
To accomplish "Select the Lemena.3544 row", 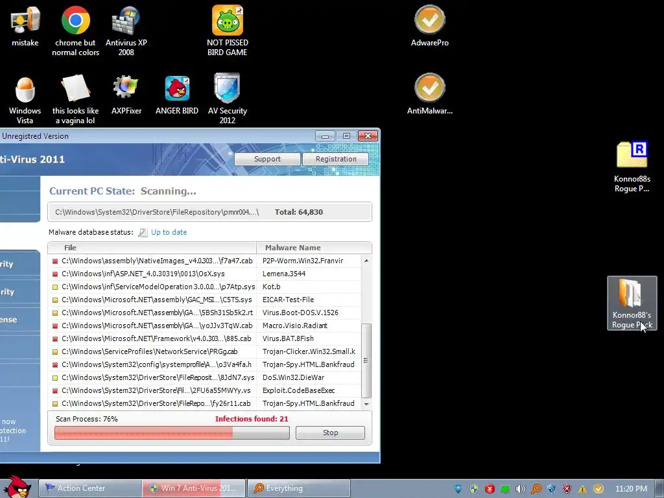I will (x=204, y=274).
